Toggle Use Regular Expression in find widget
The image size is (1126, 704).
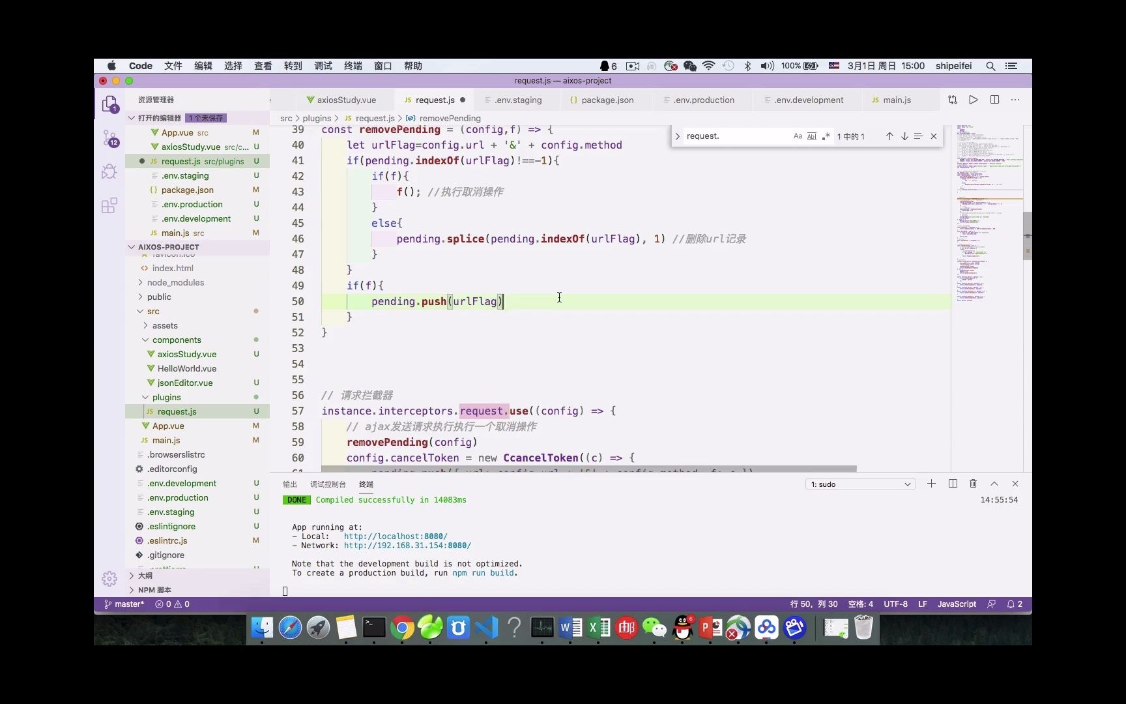click(x=826, y=136)
